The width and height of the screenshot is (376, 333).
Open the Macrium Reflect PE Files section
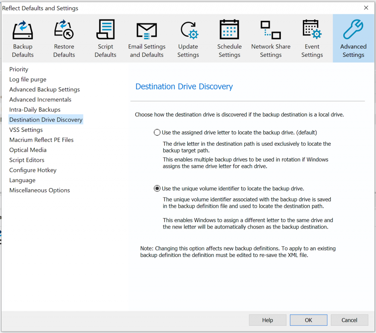(41, 140)
